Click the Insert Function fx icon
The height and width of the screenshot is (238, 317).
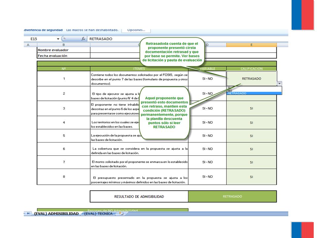83,39
